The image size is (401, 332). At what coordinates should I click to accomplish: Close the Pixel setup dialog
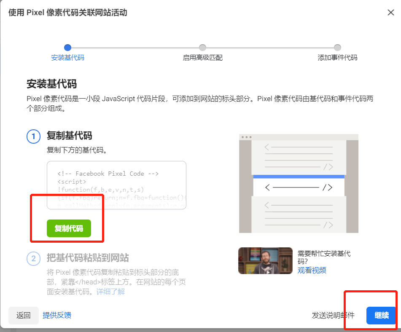390,13
